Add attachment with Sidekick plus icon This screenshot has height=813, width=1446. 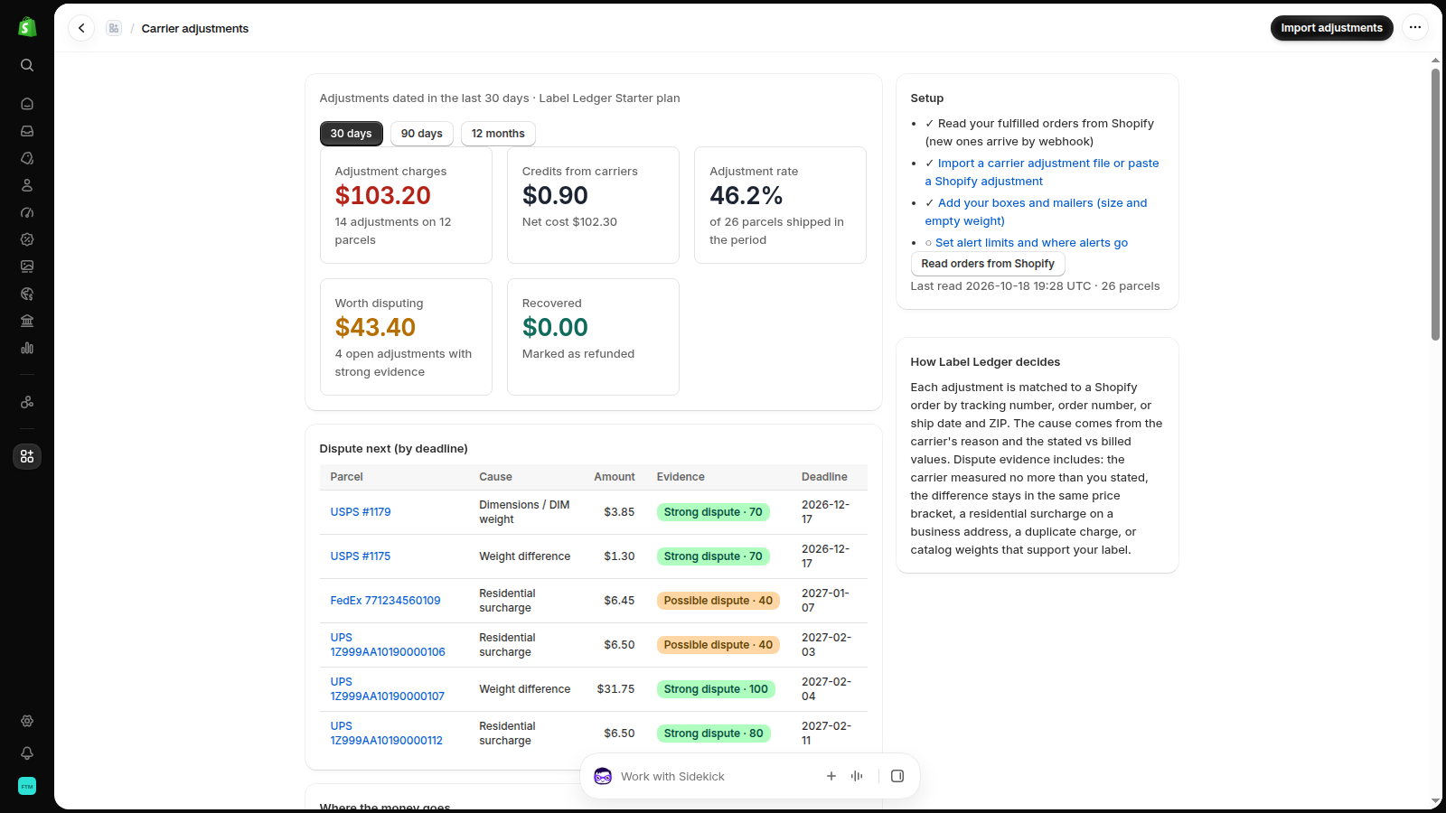click(831, 776)
